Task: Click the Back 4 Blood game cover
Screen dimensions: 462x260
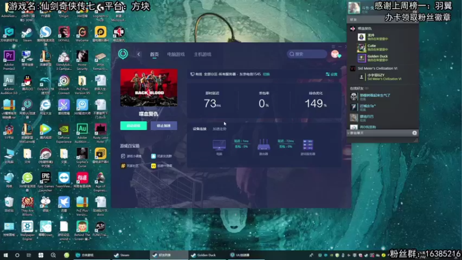Action: pyautogui.click(x=149, y=88)
